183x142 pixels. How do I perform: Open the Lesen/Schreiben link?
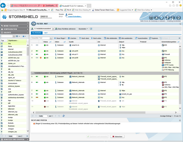tap(75, 17)
